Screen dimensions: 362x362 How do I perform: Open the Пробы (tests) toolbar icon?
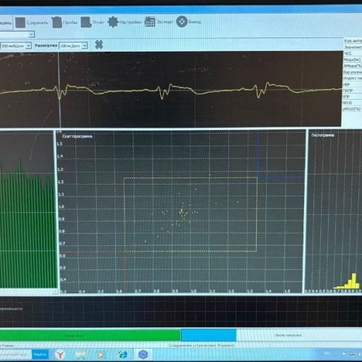tap(57, 22)
